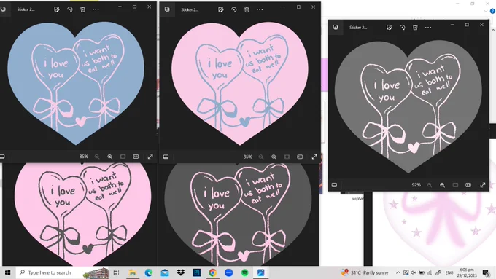Screen dimensions: 496x279
Task: Fit blue heart image to window
Action: point(123,157)
